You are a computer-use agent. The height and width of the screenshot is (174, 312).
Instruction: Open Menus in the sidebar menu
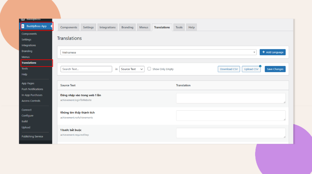[x=26, y=57]
